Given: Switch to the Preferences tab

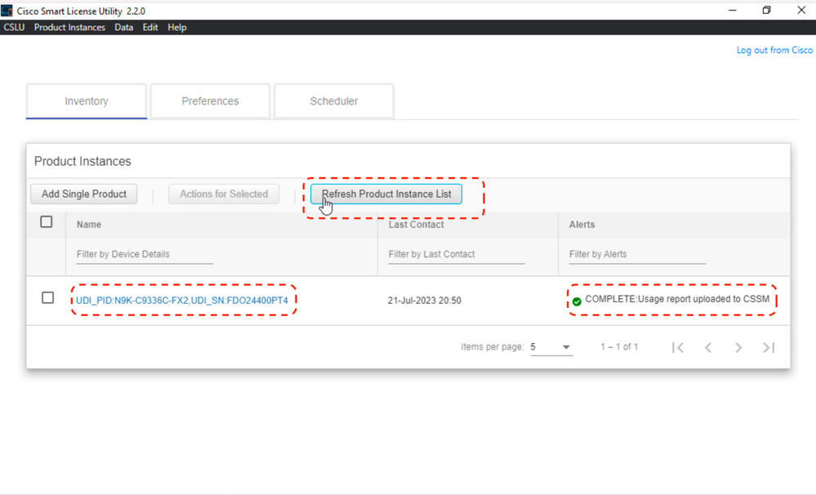Looking at the screenshot, I should tap(210, 100).
